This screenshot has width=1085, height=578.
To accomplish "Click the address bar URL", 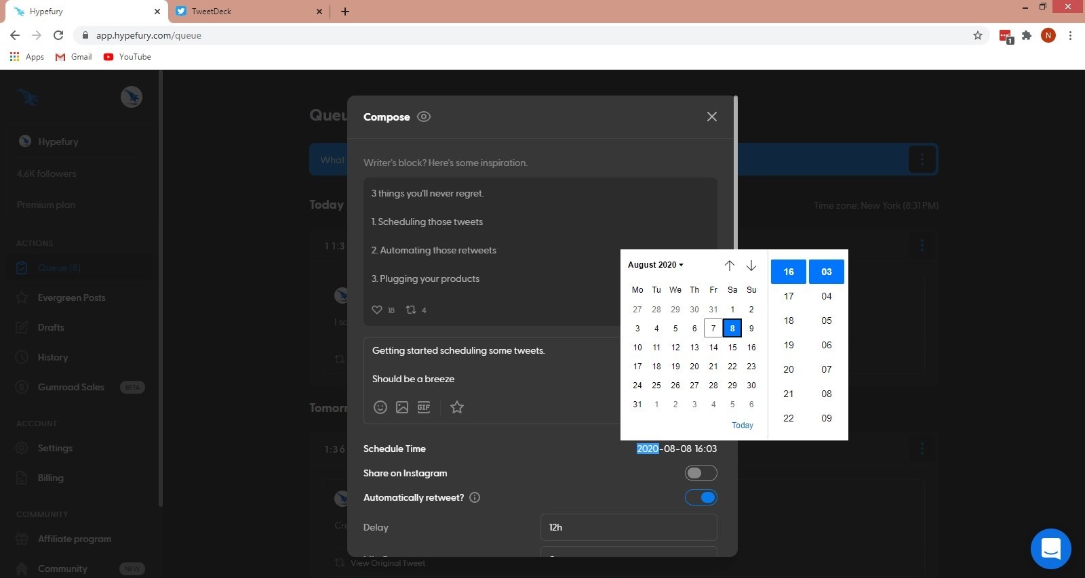I will pyautogui.click(x=149, y=35).
